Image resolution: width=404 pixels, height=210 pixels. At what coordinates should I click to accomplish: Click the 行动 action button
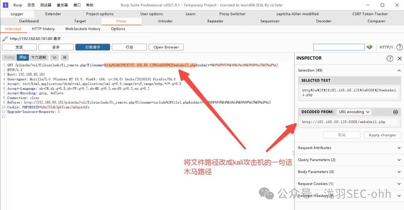click(129, 47)
